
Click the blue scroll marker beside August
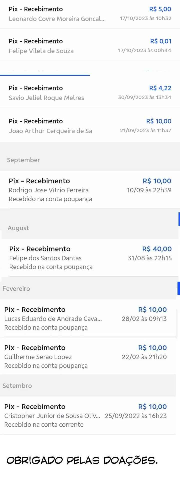pos(179,219)
